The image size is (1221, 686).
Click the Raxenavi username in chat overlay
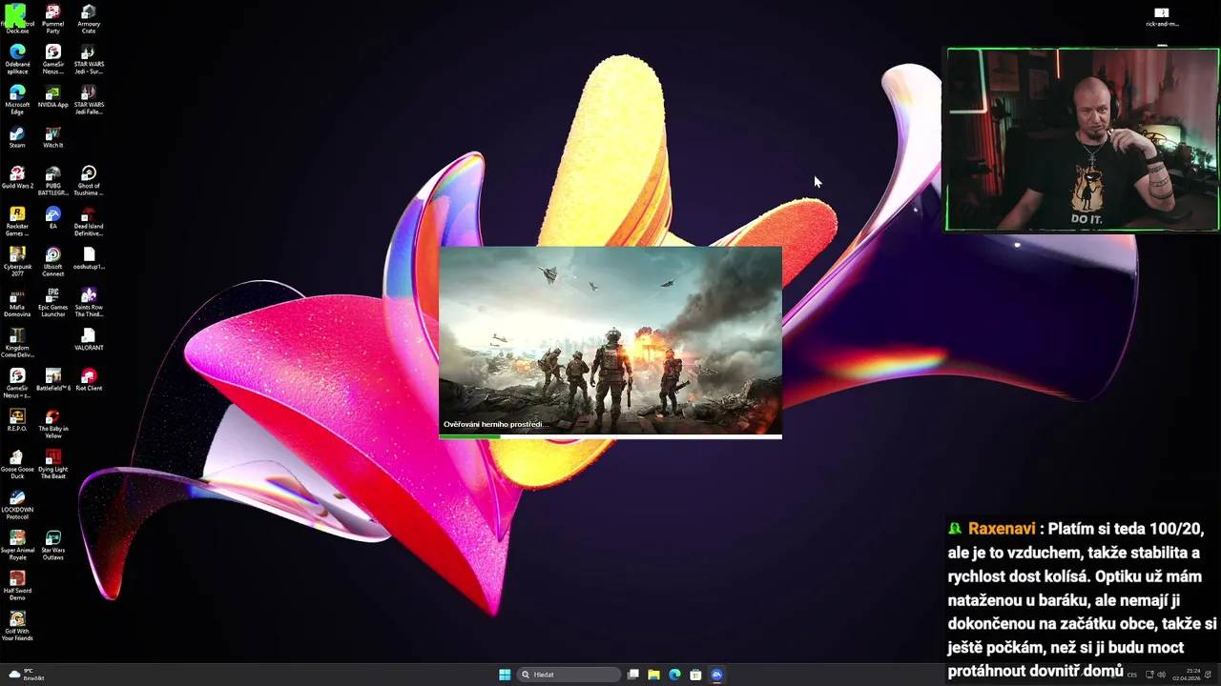click(1002, 529)
